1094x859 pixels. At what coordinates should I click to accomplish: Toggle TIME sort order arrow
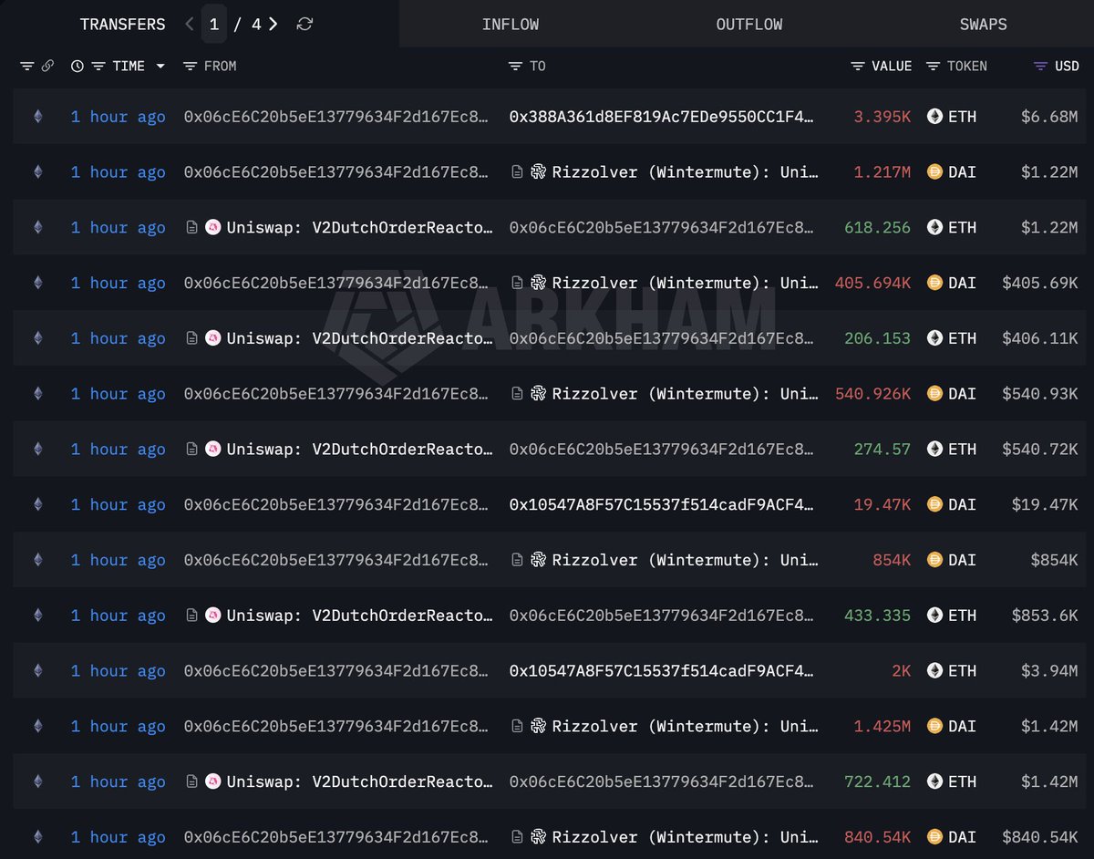coord(160,66)
